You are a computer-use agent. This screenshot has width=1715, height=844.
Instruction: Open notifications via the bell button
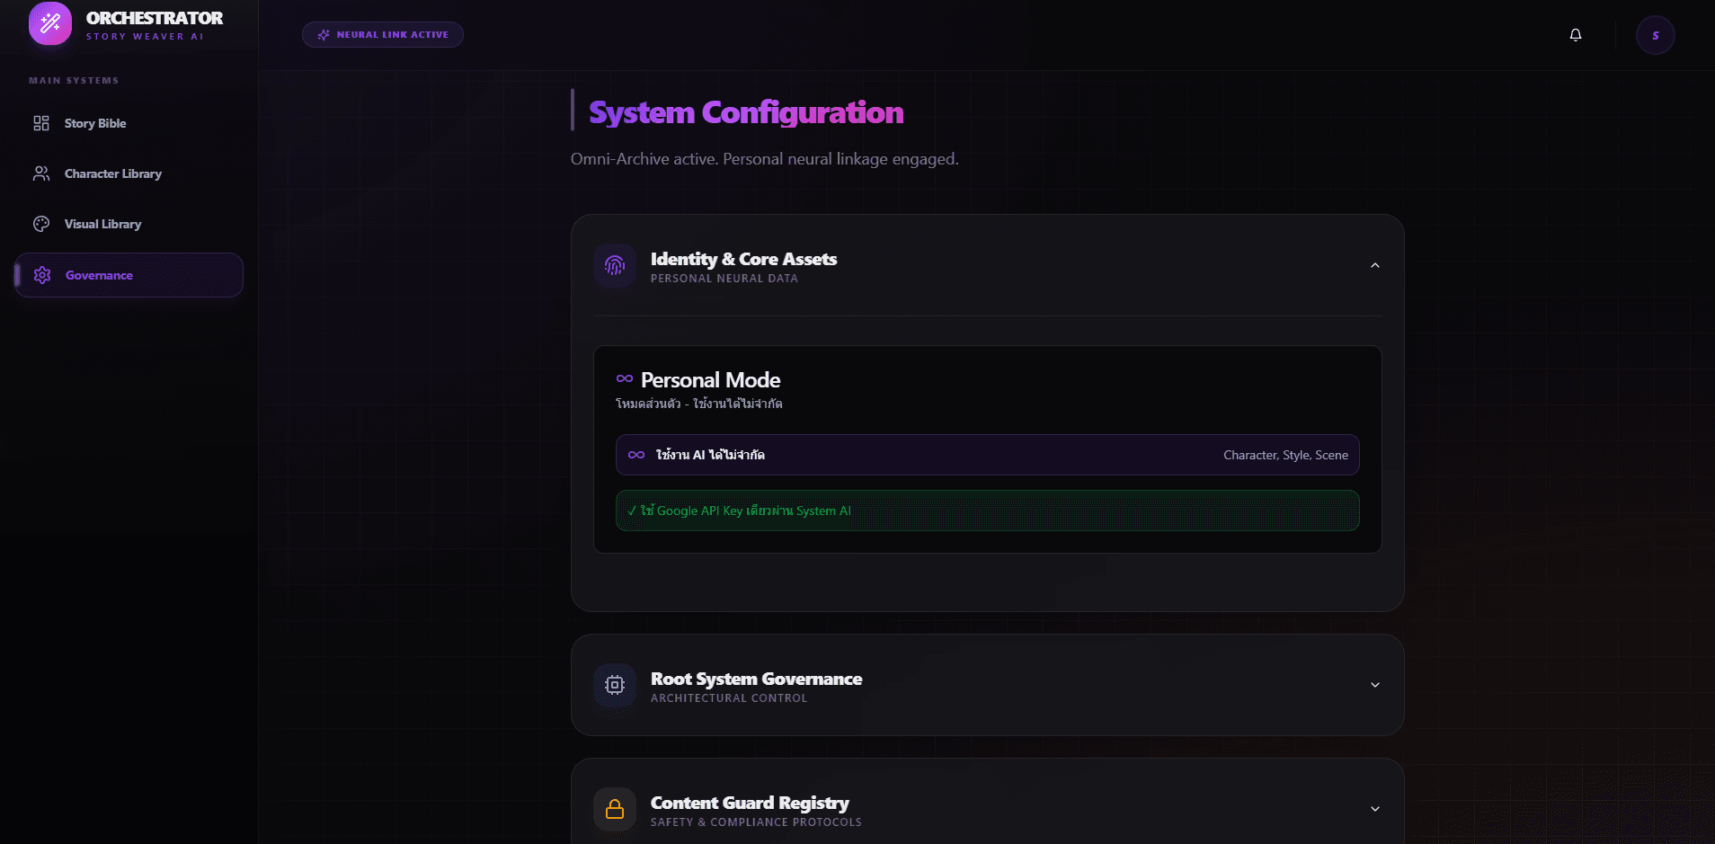1575,34
